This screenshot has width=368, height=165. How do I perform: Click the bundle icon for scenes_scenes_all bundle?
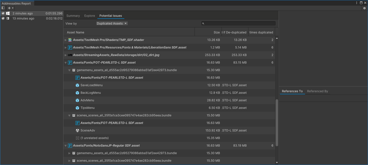[x=73, y=115]
